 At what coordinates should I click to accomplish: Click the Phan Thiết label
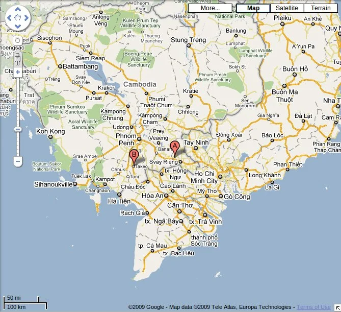click(x=287, y=164)
